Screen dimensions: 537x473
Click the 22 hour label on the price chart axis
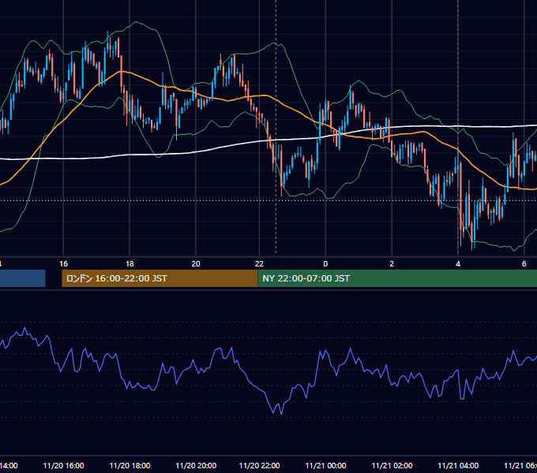259,264
